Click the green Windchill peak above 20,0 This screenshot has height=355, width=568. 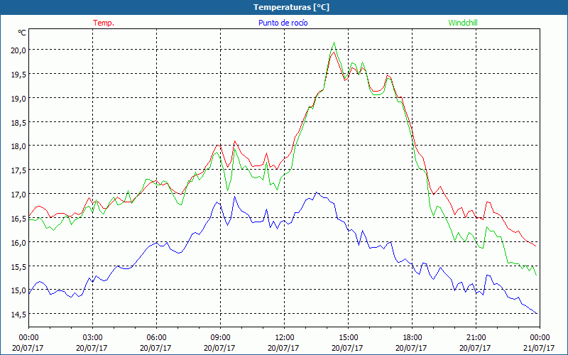(x=334, y=43)
